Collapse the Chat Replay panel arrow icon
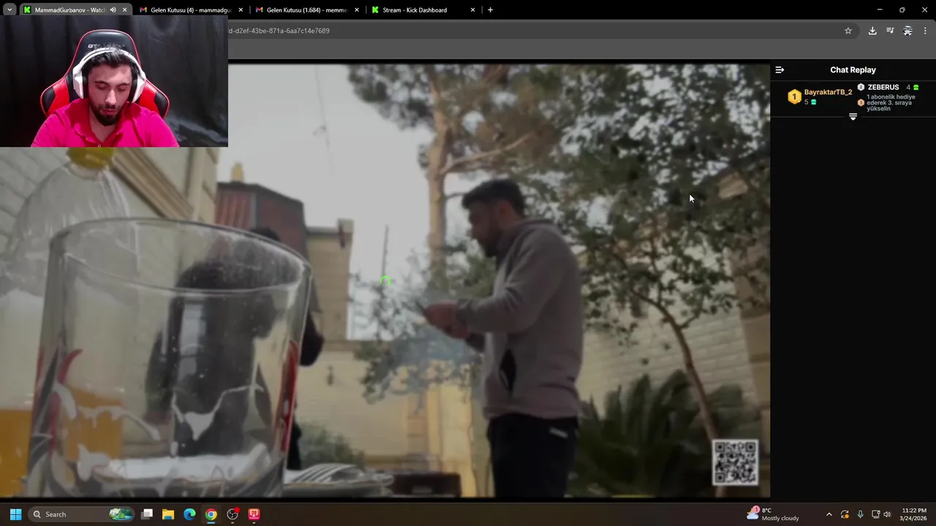The image size is (936, 526). 780,70
